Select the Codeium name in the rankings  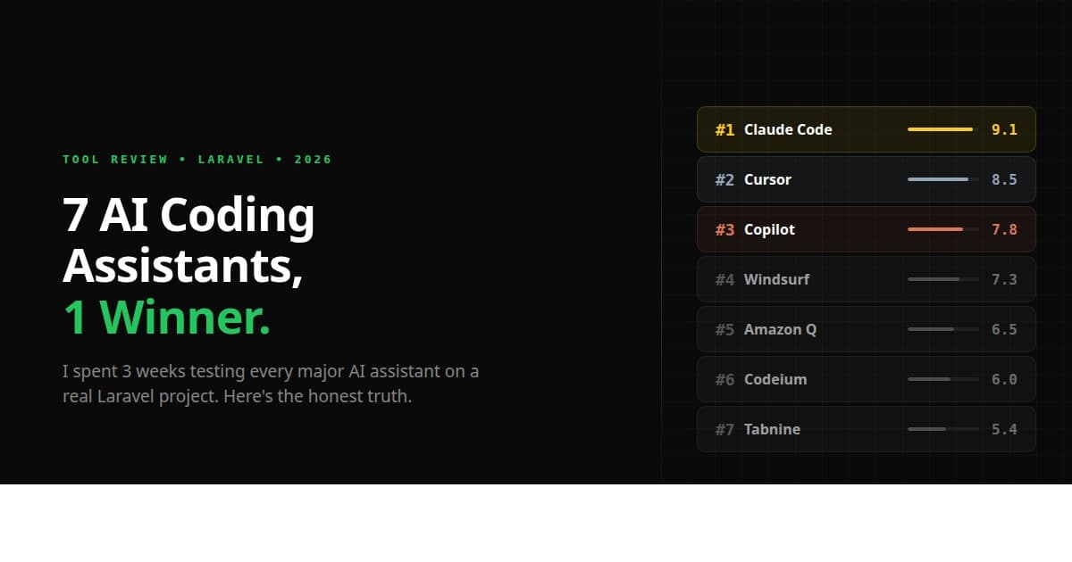pos(775,379)
